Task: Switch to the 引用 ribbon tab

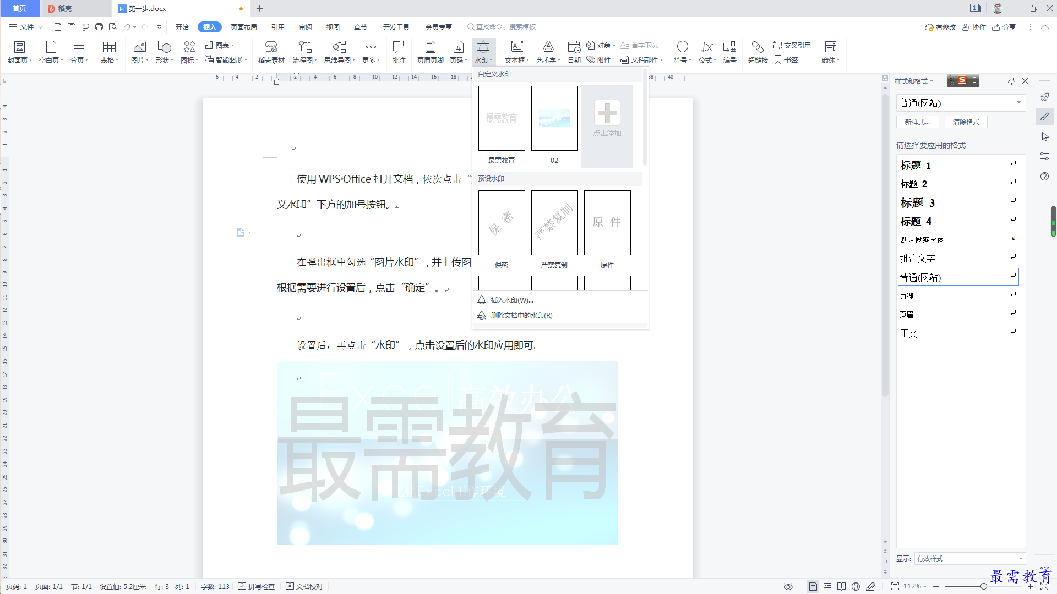Action: (278, 27)
